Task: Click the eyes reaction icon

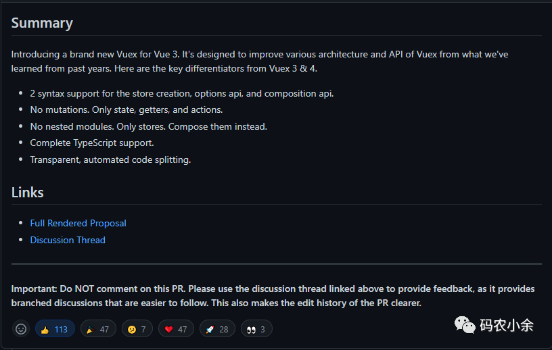Action: tap(251, 329)
